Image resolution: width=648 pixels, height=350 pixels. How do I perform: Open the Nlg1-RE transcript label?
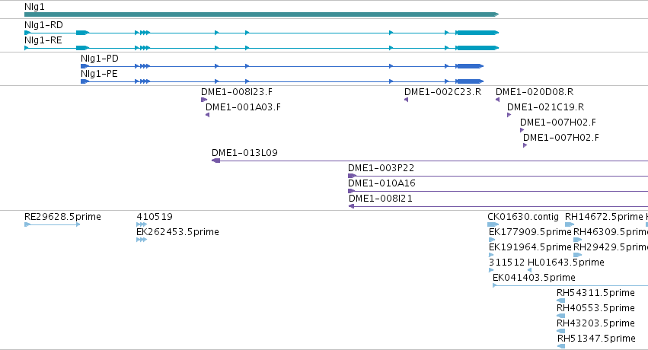[x=43, y=40]
